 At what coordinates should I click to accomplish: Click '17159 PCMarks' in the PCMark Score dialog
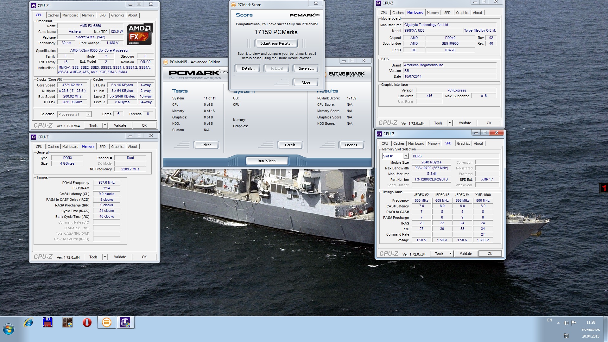276,32
